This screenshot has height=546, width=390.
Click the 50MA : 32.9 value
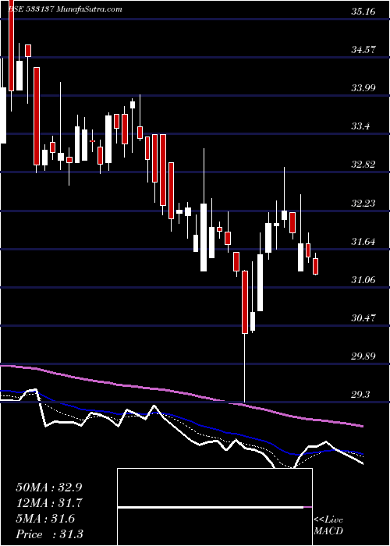tap(49, 487)
